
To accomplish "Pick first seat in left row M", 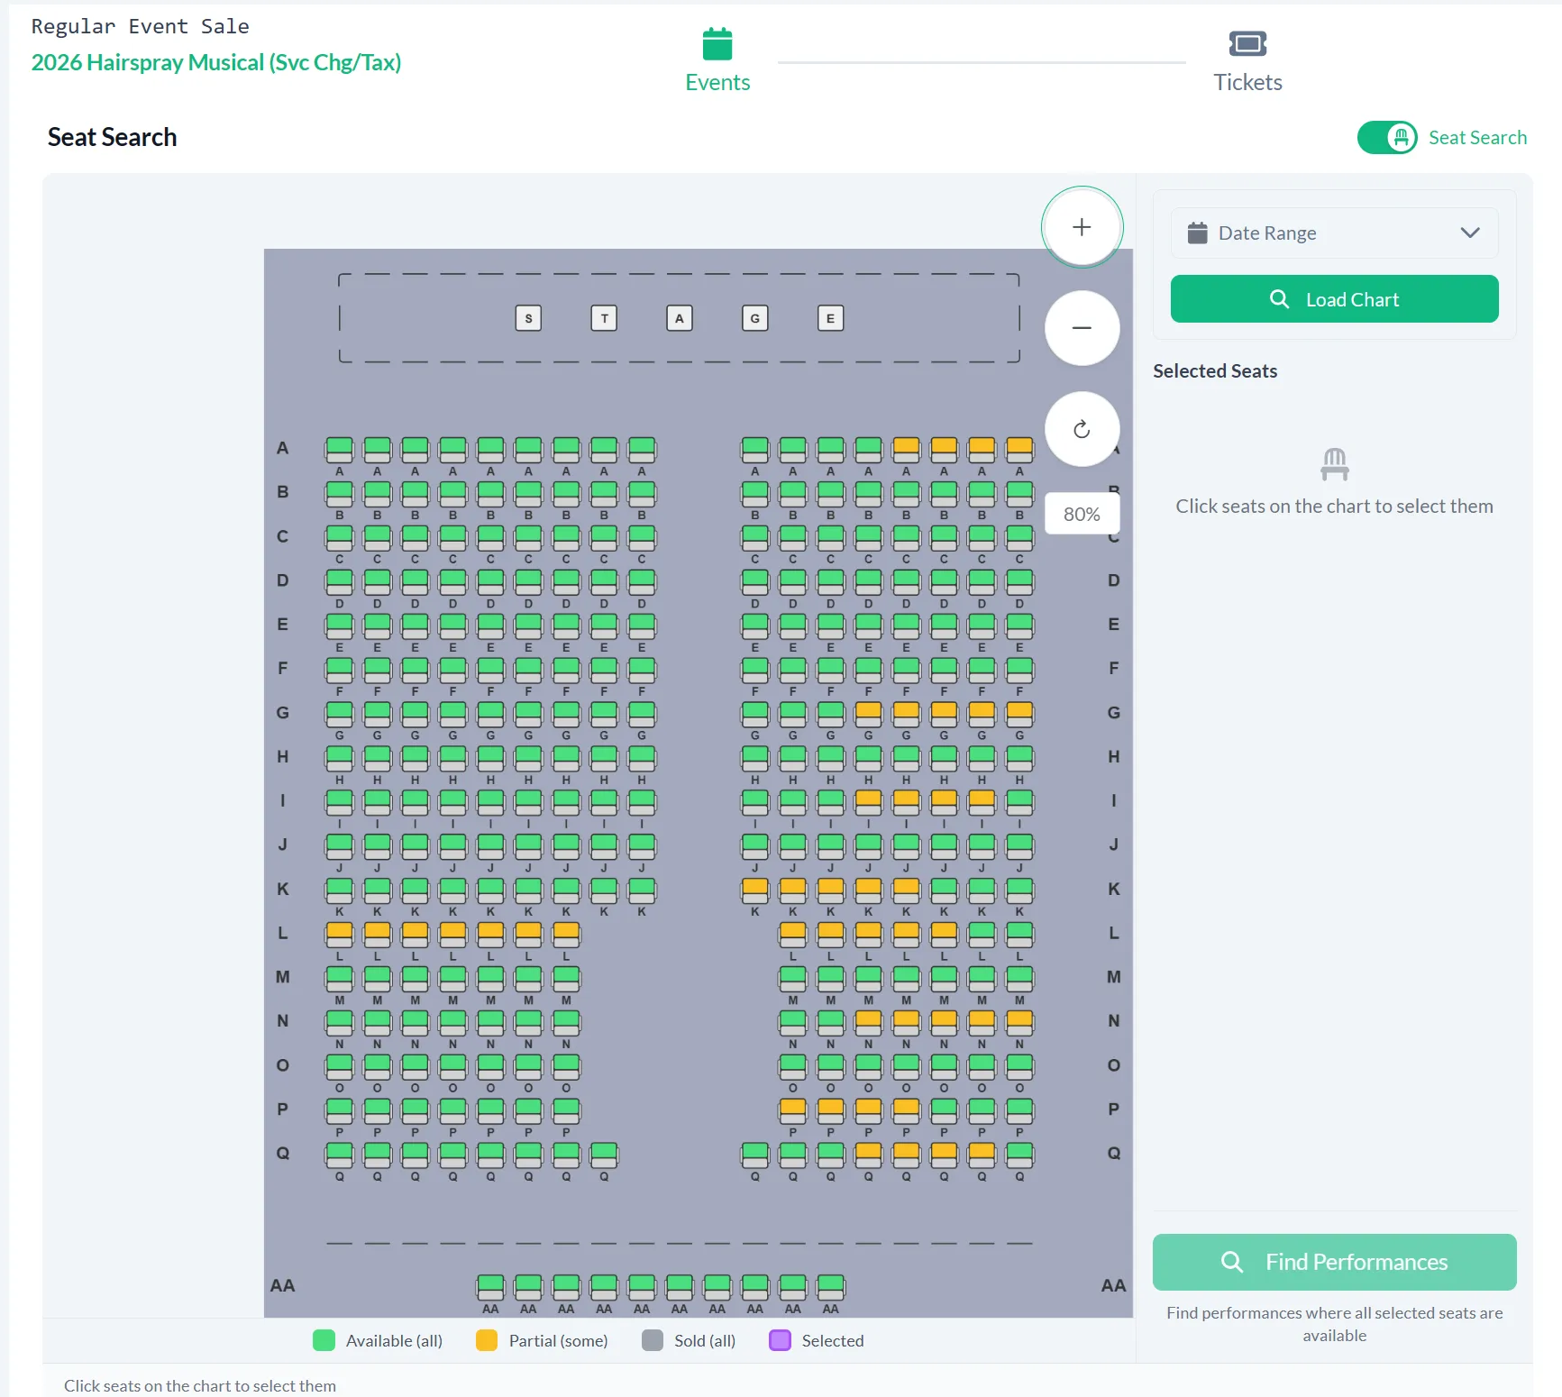I will [x=339, y=978].
